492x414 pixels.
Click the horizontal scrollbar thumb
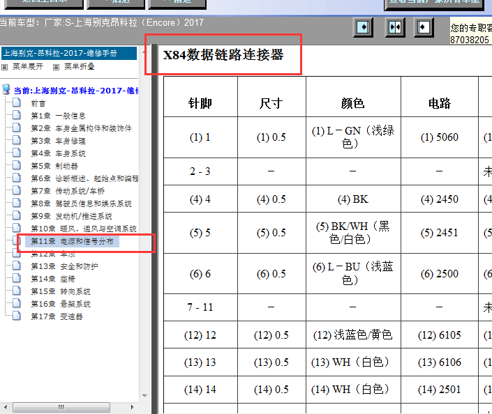tap(61, 407)
